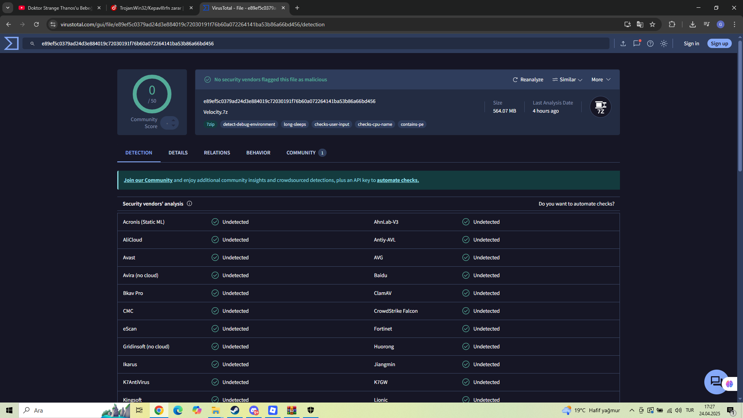Open the chat support bubble icon
Screen dimensions: 743x418
pyautogui.click(x=716, y=382)
